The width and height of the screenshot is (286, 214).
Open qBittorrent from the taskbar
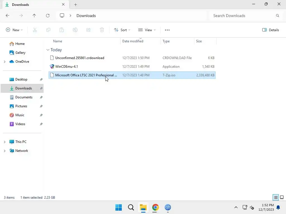[x=168, y=207]
